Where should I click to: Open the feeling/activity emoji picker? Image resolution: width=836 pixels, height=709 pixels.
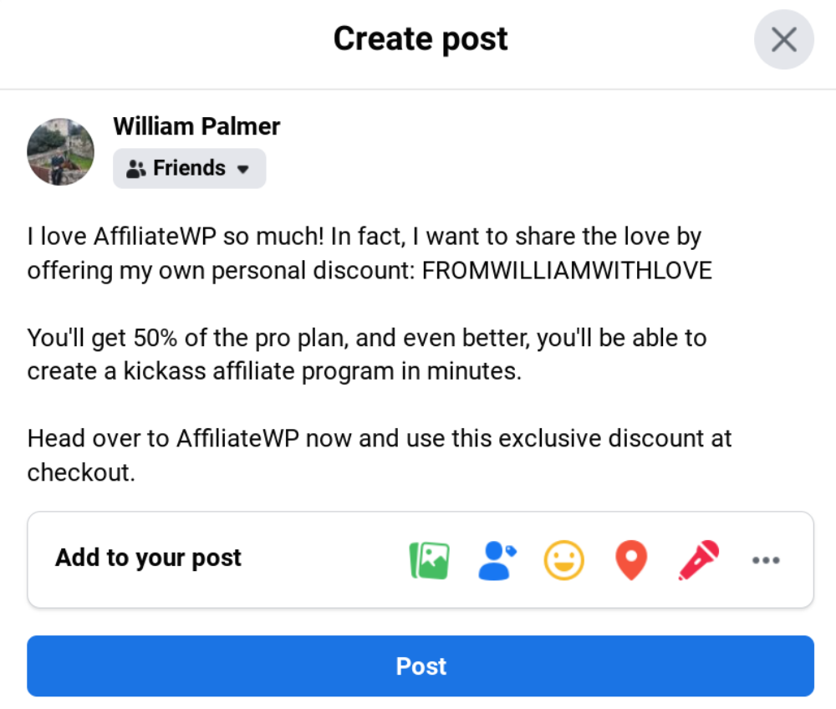(x=564, y=560)
